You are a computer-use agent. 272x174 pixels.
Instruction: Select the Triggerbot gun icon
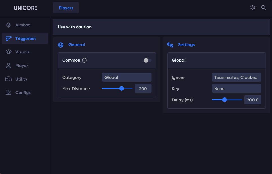tap(8, 39)
